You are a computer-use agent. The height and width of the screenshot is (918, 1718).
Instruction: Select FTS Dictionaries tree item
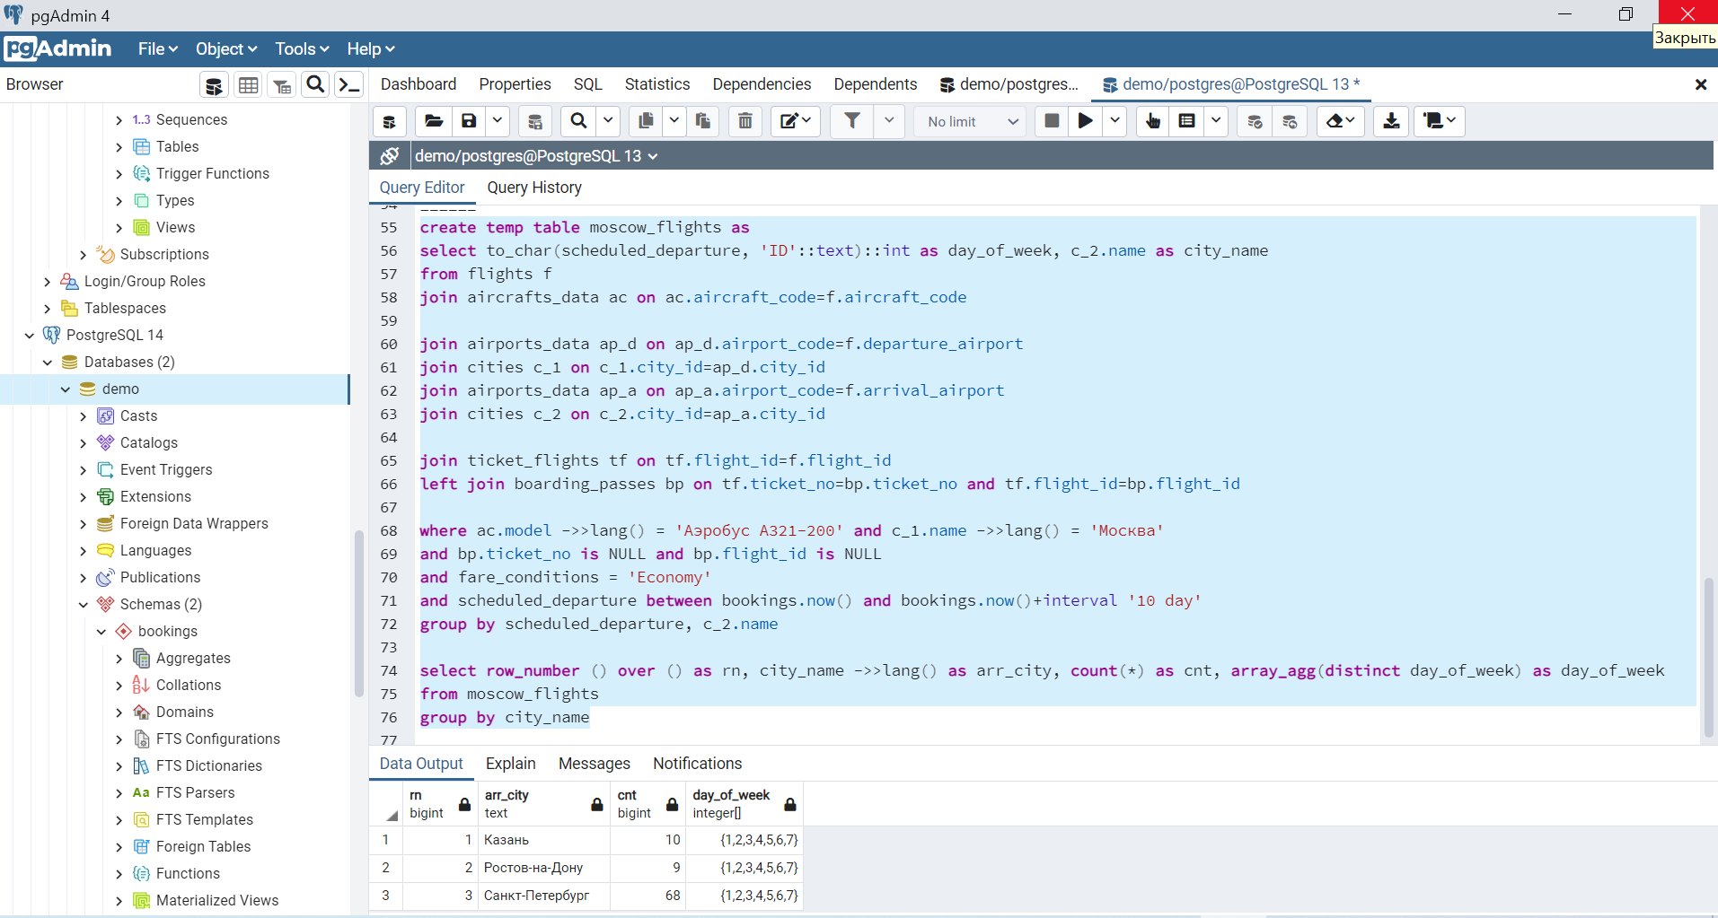click(209, 765)
